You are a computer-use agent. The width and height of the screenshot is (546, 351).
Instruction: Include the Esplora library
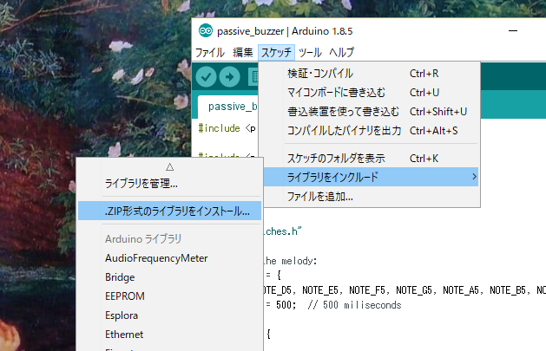pos(169,315)
